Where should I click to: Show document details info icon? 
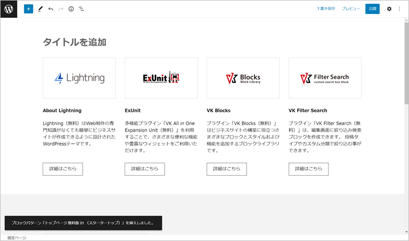pyautogui.click(x=71, y=9)
